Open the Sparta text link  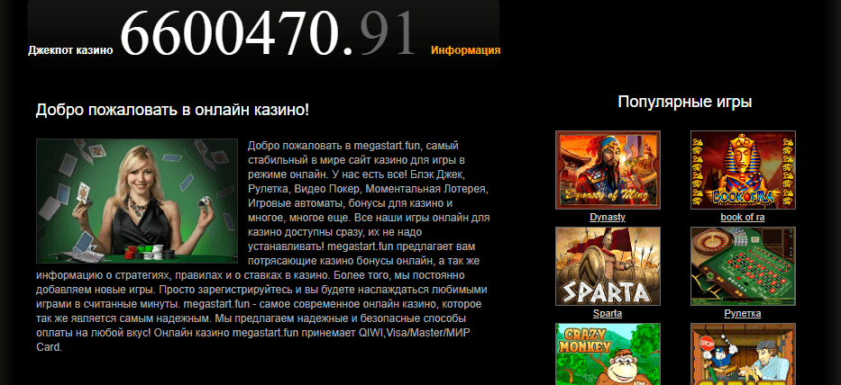coord(608,313)
